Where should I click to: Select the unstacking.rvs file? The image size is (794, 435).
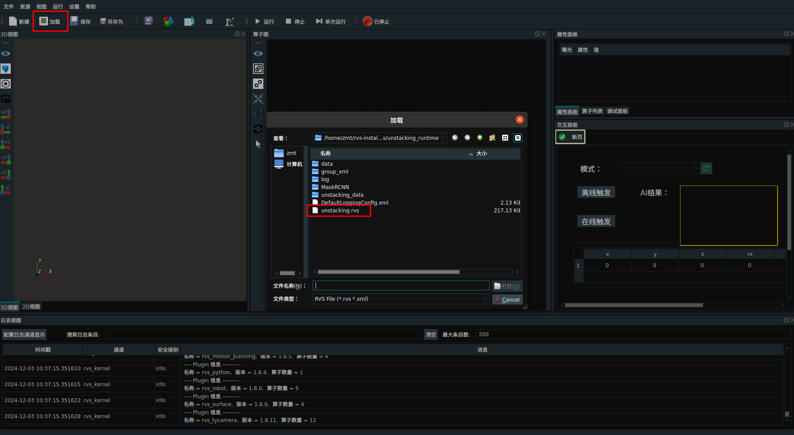coord(340,211)
